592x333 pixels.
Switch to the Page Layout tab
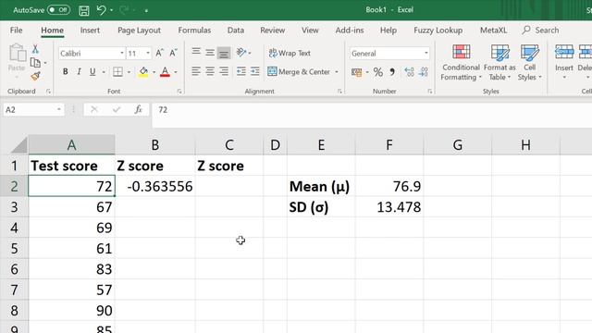(x=139, y=31)
